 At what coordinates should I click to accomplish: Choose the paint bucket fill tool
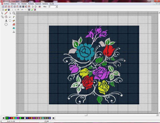14,28
